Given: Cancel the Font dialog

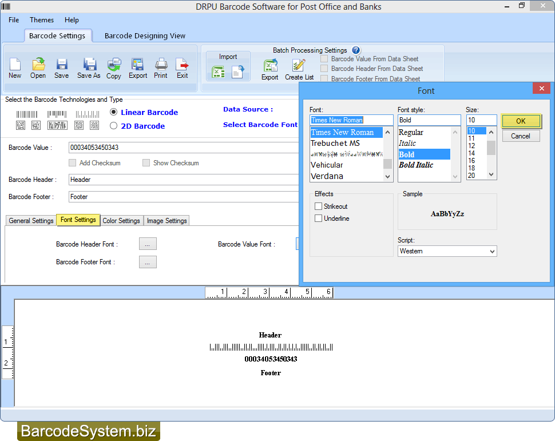Looking at the screenshot, I should [520, 136].
